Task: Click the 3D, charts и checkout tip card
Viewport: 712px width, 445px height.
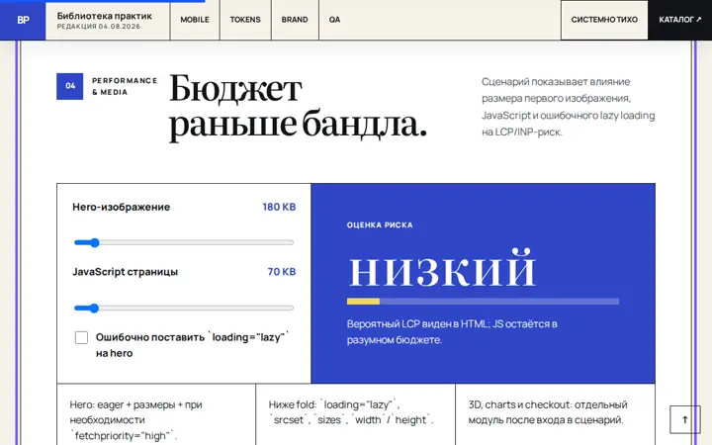Action: [x=555, y=414]
